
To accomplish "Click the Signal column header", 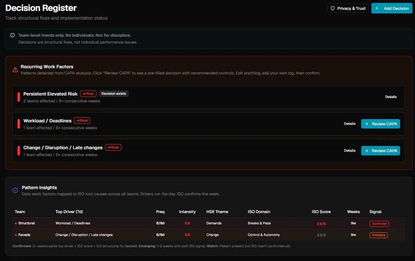I will click(375, 212).
